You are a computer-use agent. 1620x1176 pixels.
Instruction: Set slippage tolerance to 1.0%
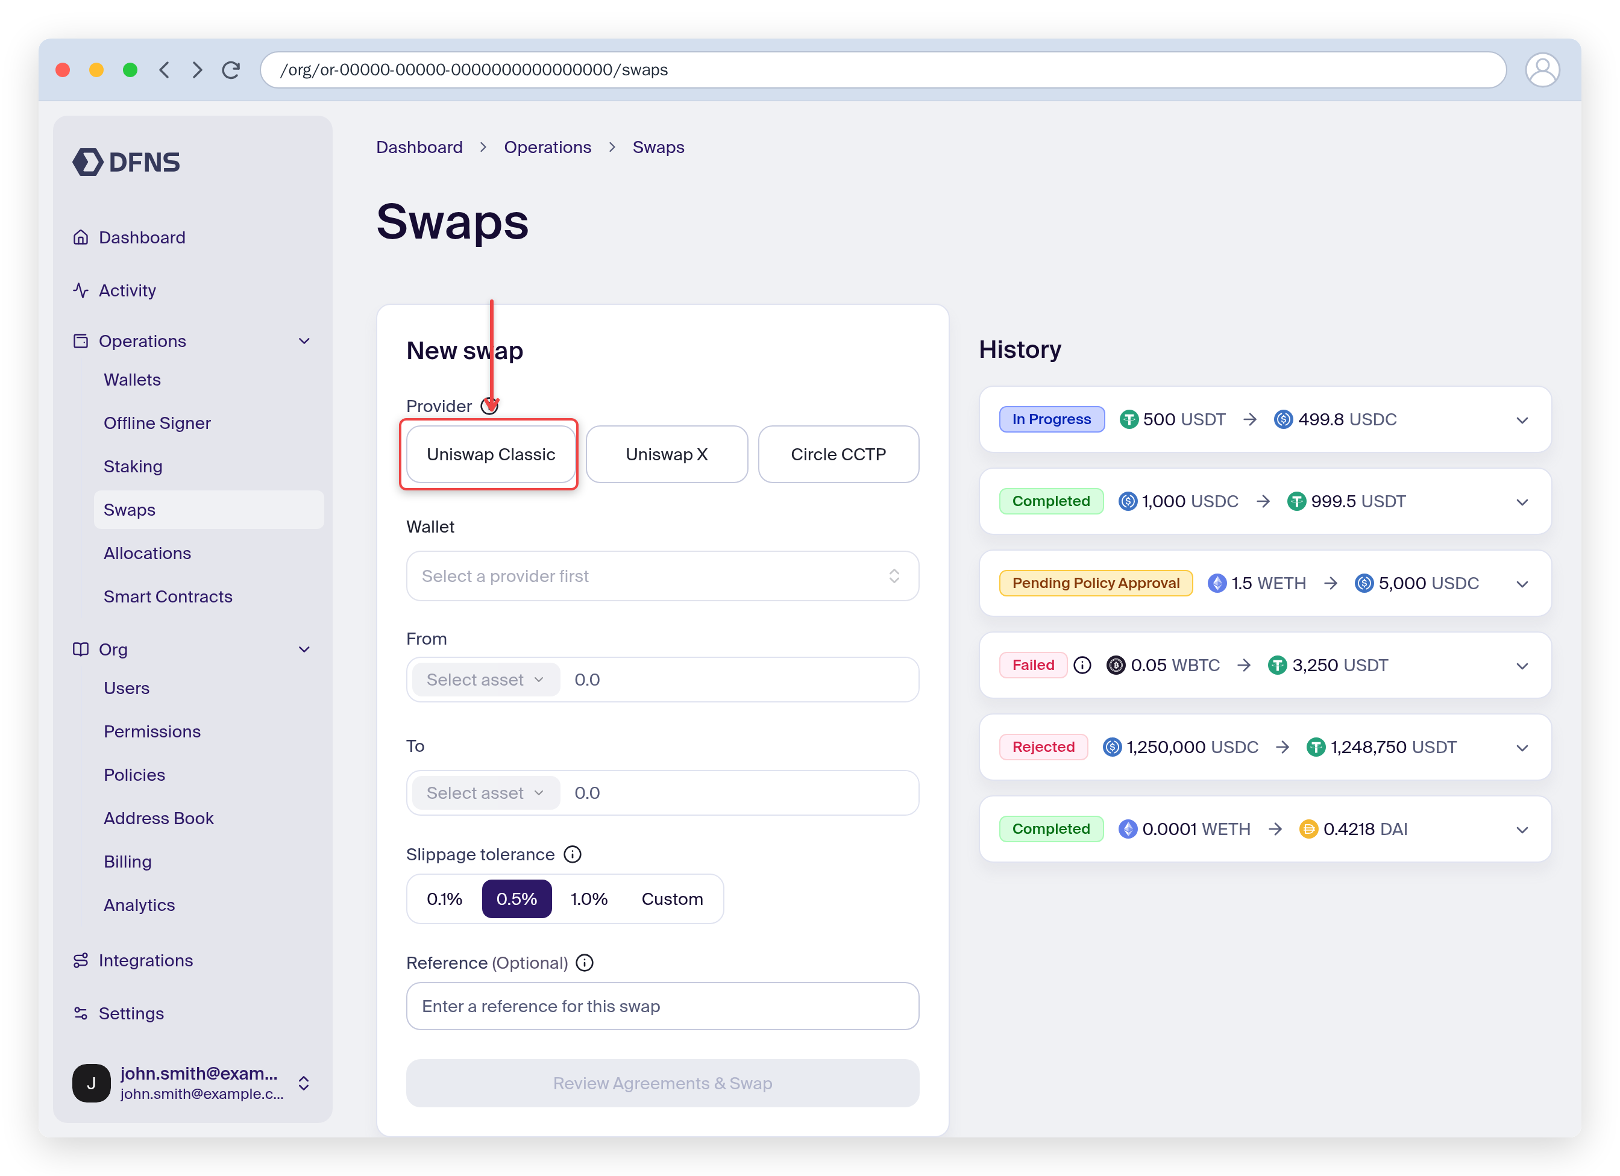tap(589, 898)
